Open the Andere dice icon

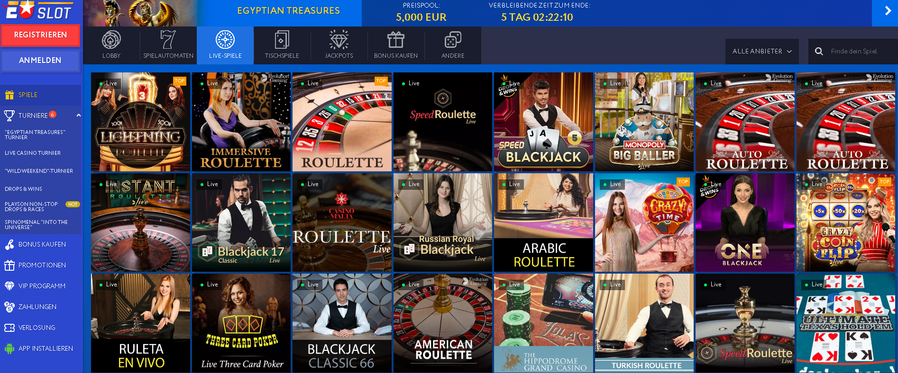(453, 40)
